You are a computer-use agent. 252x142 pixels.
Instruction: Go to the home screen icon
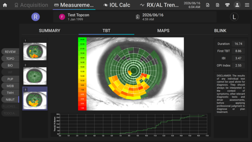pos(5,5)
